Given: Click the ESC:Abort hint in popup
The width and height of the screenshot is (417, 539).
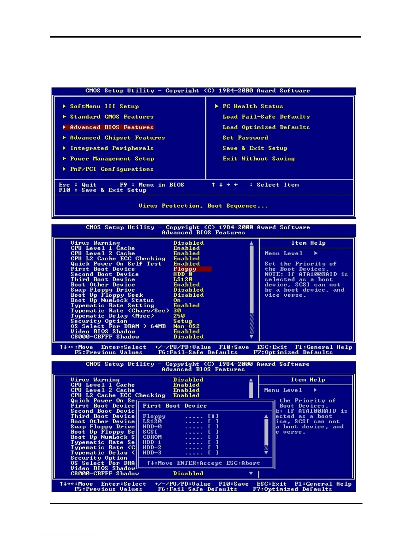Looking at the screenshot, I should tap(243, 463).
